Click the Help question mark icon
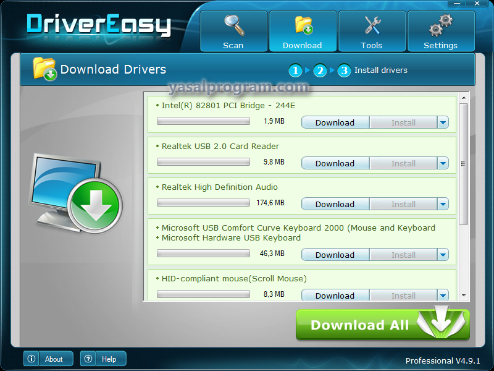This screenshot has height=371, width=494. pyautogui.click(x=89, y=359)
